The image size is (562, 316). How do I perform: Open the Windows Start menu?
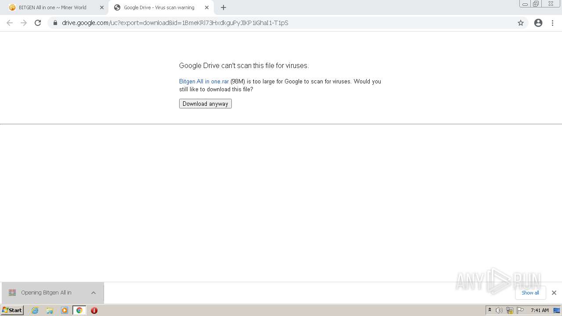[12, 310]
